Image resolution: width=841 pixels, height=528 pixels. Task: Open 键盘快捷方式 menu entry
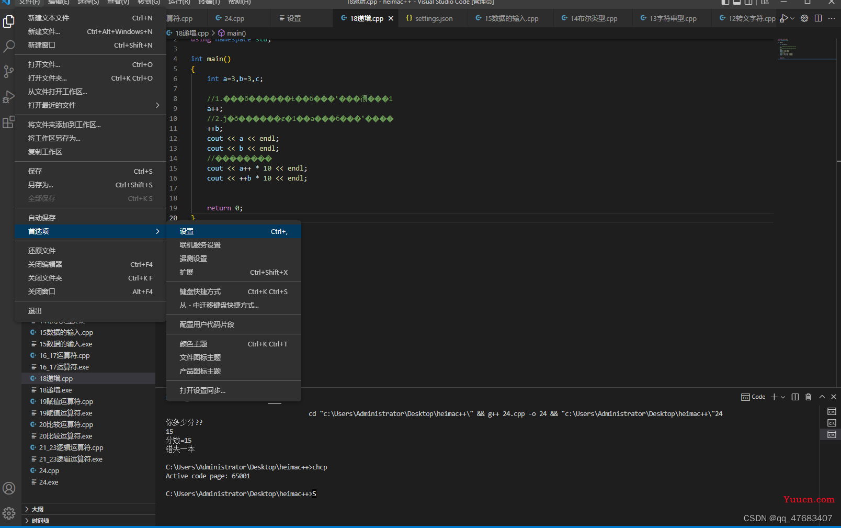click(x=234, y=291)
